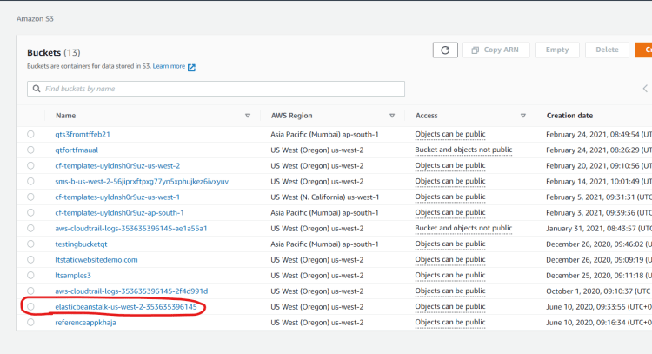Click region cell of qts3fromtffeb21 row

coord(324,134)
